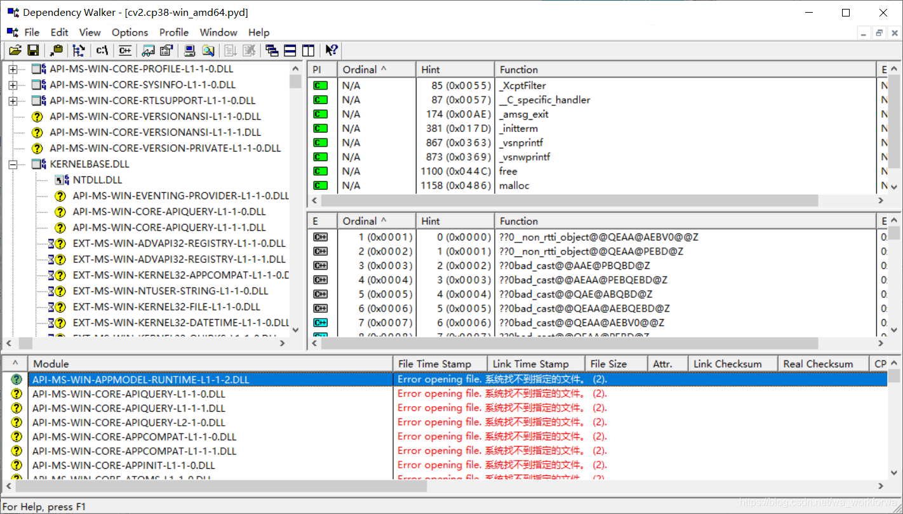Open the Configure Module Search Order icon
The width and height of the screenshot is (903, 514).
tap(208, 50)
